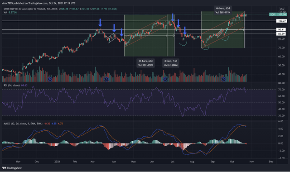Click the dividend marker in late June
Screen dimensions: 290x172
(x=165, y=80)
